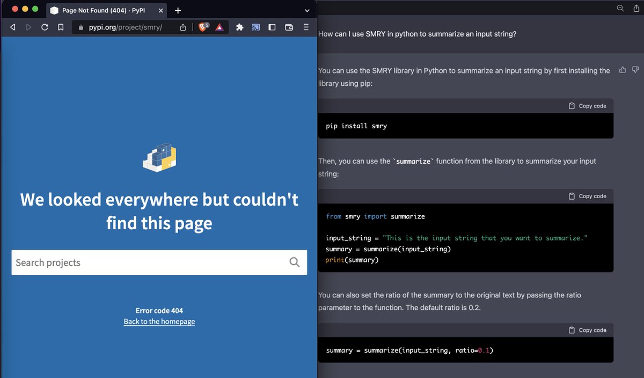Viewport: 644px width, 378px height.
Task: Click the search magnifier button
Action: coord(295,262)
